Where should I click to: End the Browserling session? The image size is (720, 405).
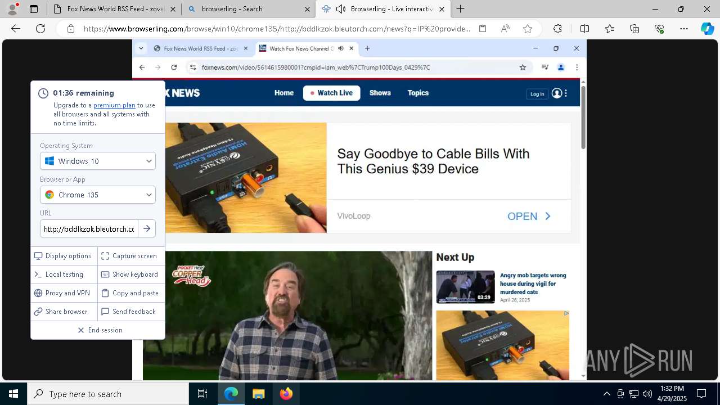(x=98, y=330)
